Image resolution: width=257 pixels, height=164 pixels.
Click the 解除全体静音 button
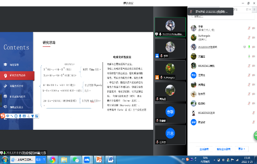[223, 149]
